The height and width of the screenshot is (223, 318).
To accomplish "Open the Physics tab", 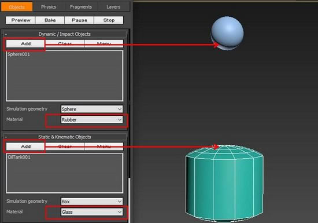I will click(49, 7).
